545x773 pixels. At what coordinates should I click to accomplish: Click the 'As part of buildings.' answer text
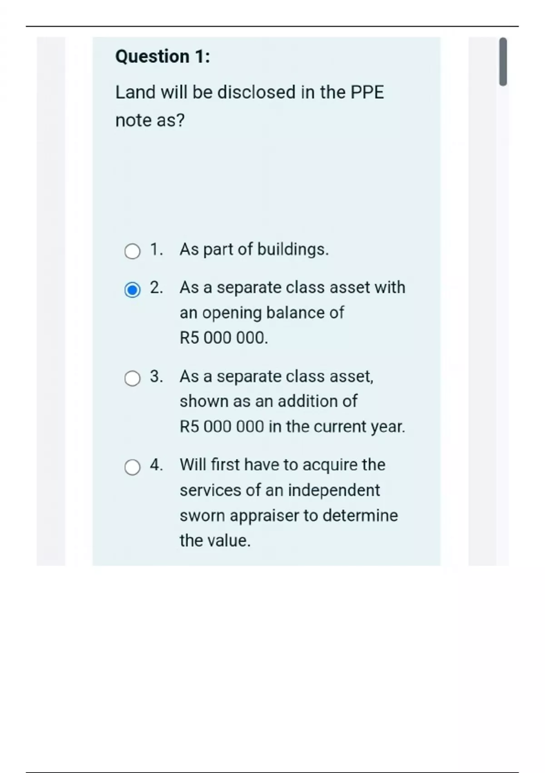[254, 249]
